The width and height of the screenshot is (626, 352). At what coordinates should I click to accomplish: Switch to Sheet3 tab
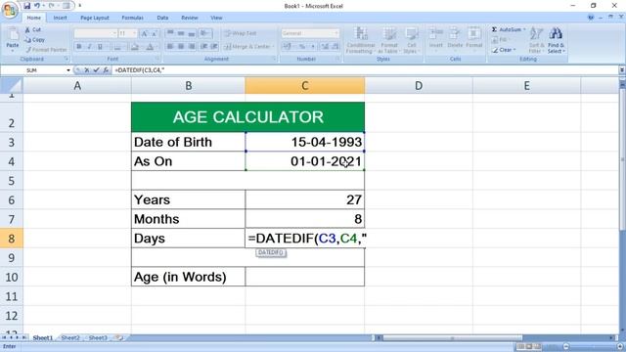98,337
